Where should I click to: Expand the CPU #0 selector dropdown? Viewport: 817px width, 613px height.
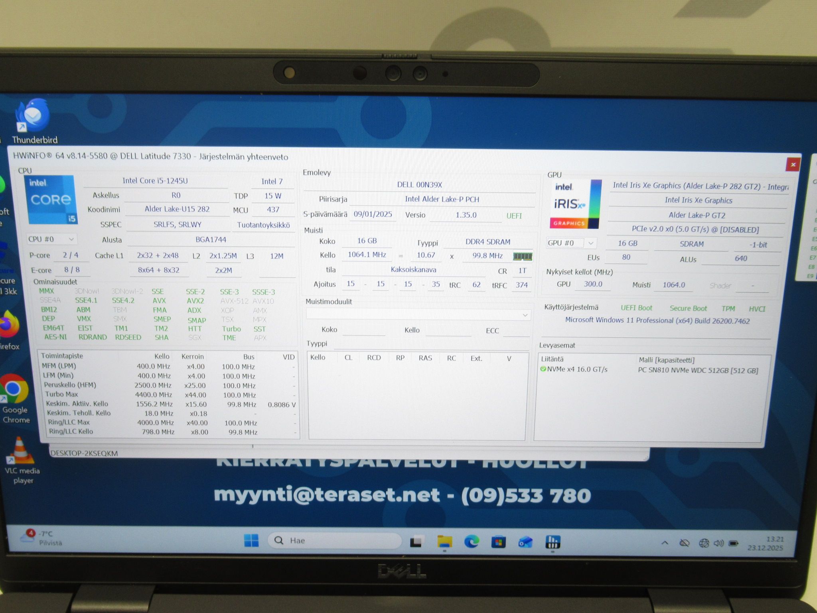pos(52,239)
